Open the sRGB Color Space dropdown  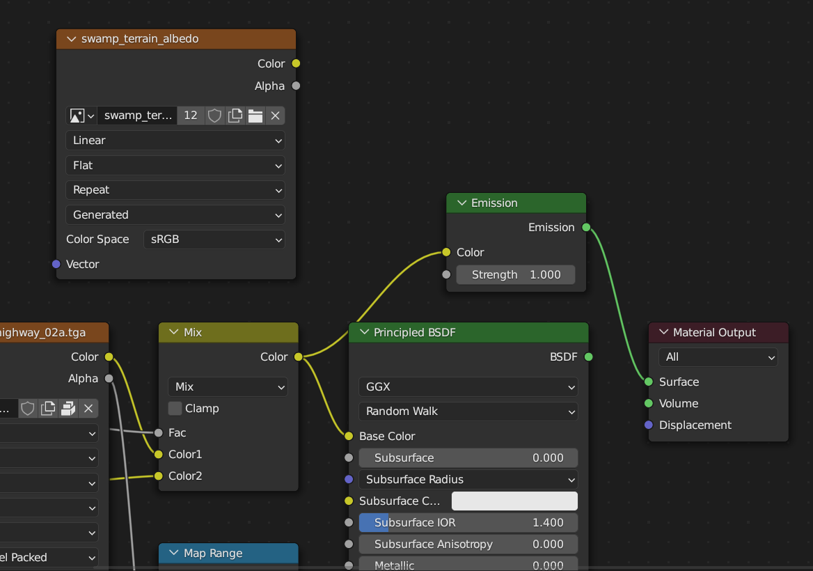click(214, 240)
